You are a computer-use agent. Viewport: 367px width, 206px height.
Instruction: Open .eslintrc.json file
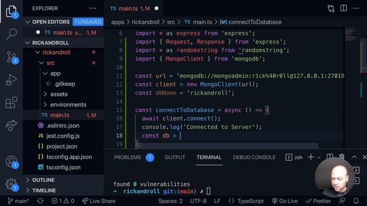coord(64,126)
